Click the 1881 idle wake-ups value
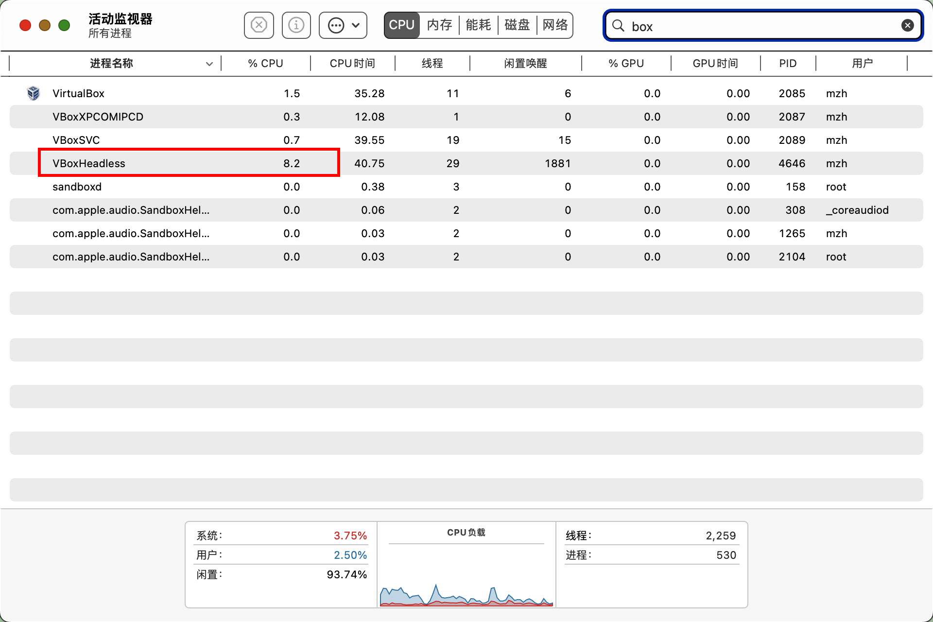The width and height of the screenshot is (933, 622). pyautogui.click(x=557, y=163)
